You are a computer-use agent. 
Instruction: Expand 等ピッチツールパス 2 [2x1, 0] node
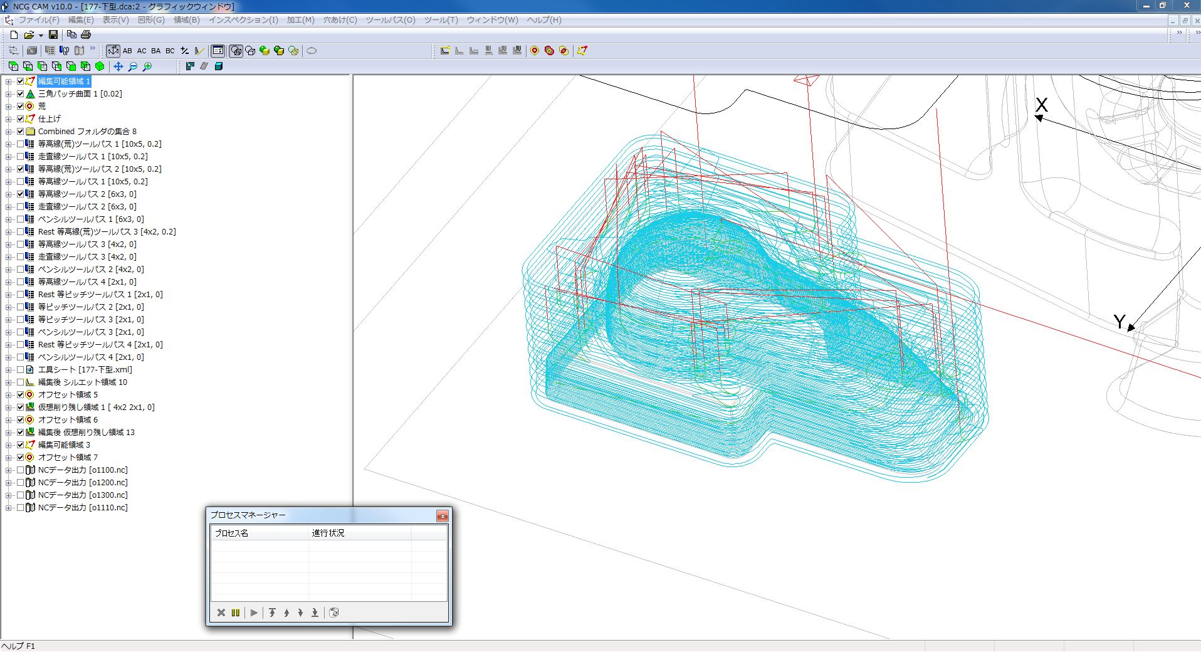(x=8, y=307)
